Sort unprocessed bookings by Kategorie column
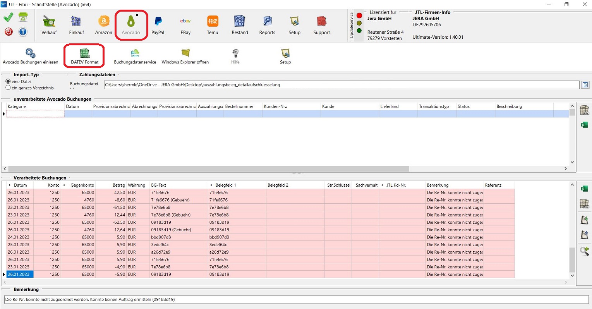Image resolution: width=592 pixels, height=309 pixels. click(35, 106)
